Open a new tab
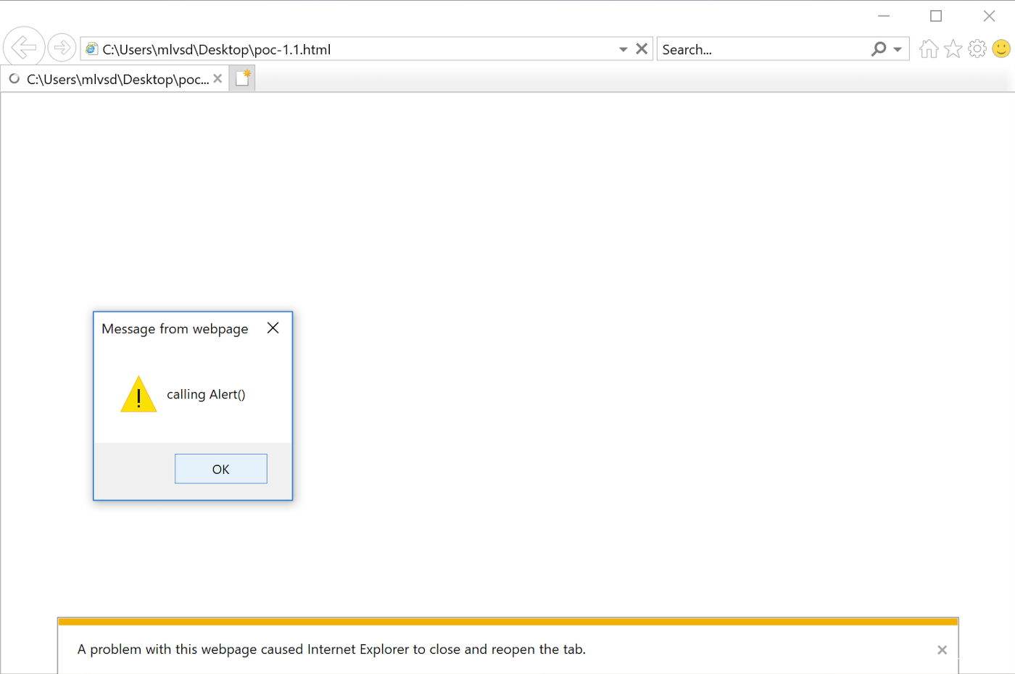 (x=243, y=78)
